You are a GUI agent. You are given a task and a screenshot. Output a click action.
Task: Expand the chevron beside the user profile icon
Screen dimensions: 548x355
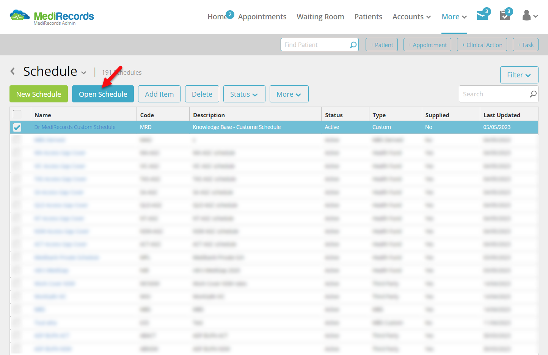coord(535,16)
